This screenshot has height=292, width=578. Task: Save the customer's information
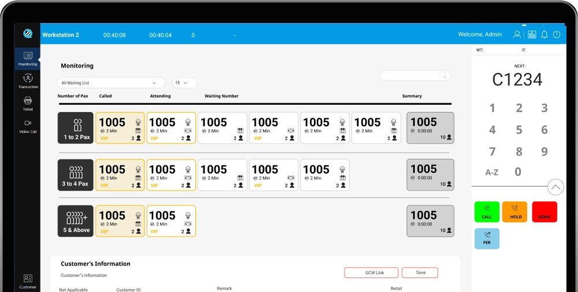[x=420, y=272]
